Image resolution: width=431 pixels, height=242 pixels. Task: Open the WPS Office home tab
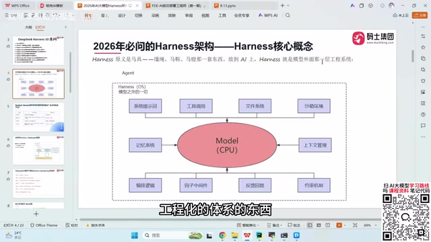coord(18,5)
